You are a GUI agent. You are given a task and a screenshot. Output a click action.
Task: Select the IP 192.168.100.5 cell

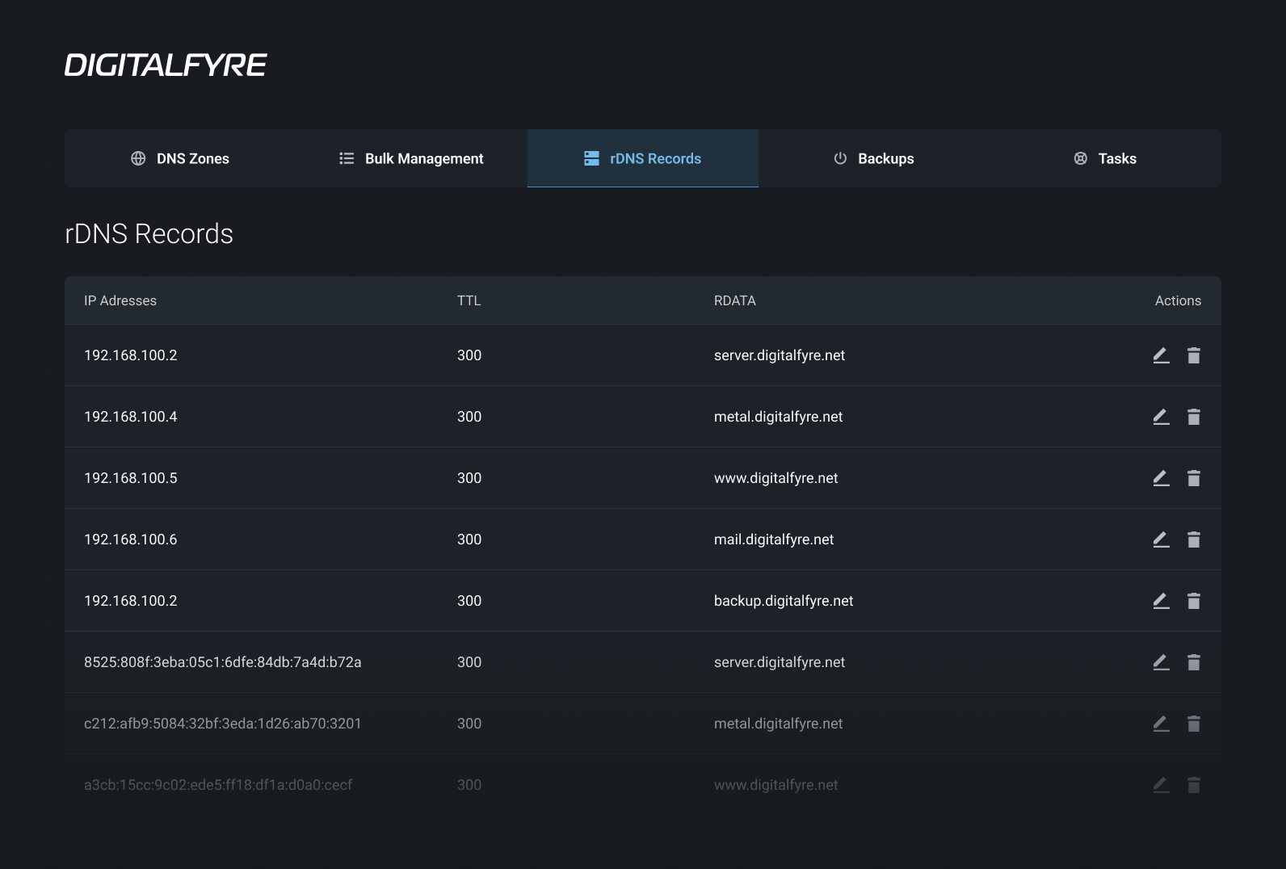click(131, 478)
